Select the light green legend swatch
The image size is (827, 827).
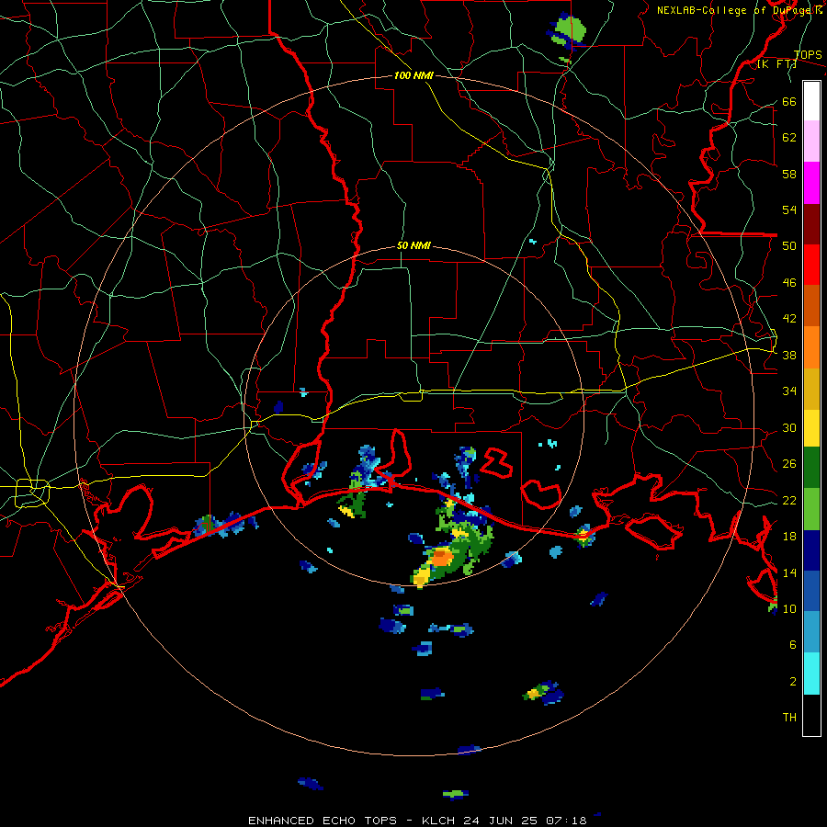[811, 509]
